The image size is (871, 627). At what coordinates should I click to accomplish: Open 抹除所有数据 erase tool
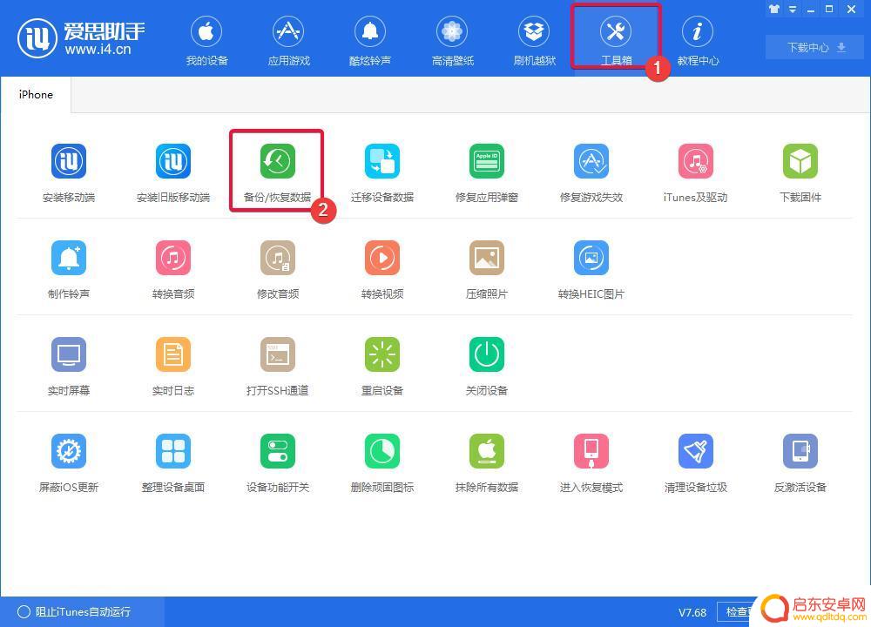click(487, 462)
